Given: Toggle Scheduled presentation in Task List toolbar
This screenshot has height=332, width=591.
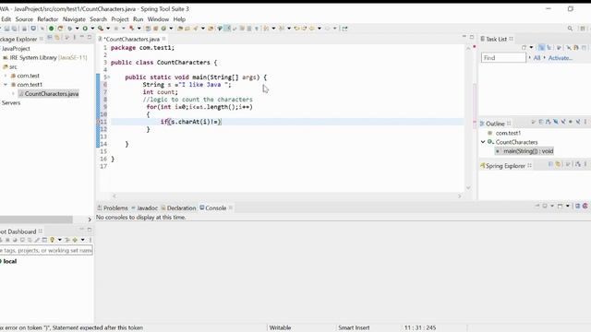Looking at the screenshot, I should 549,47.
